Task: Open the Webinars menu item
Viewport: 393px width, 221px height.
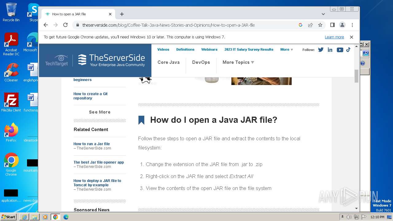Action: coord(209,49)
